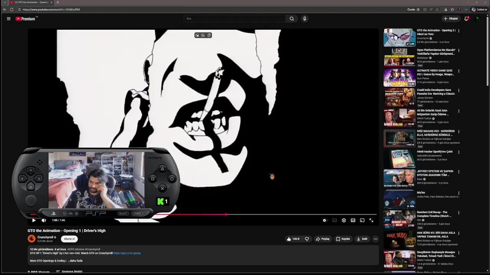Screen dimensions: 490x275
Task: Click the magnifier search button
Action: [x=292, y=18]
